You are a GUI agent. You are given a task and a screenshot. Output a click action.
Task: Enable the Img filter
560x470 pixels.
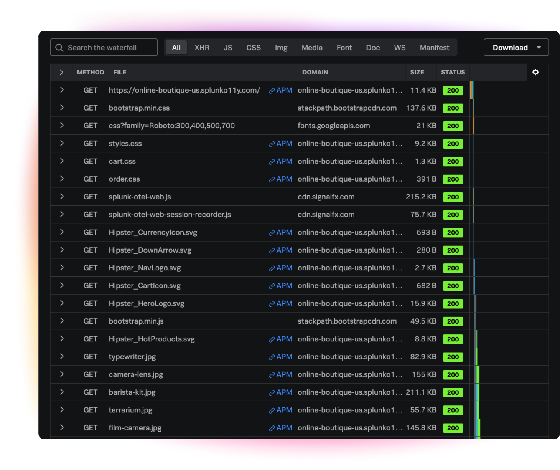[281, 48]
